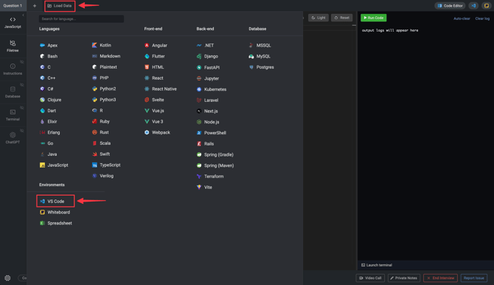Image resolution: width=494 pixels, height=285 pixels.
Task: Open the Load Data dropdown
Action: [x=60, y=6]
